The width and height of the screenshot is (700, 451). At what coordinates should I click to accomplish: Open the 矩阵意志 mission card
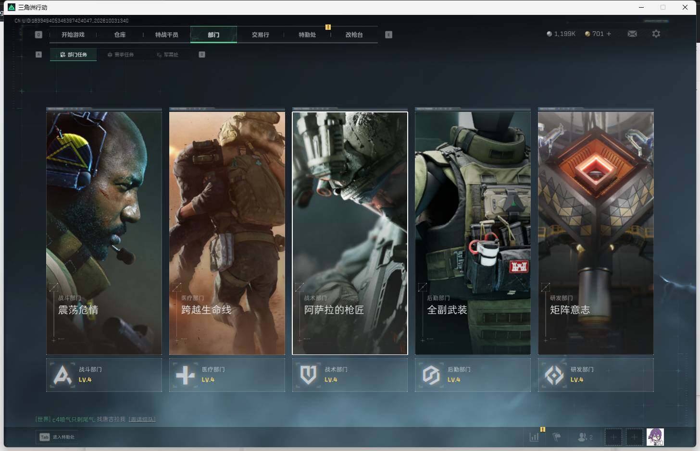596,233
